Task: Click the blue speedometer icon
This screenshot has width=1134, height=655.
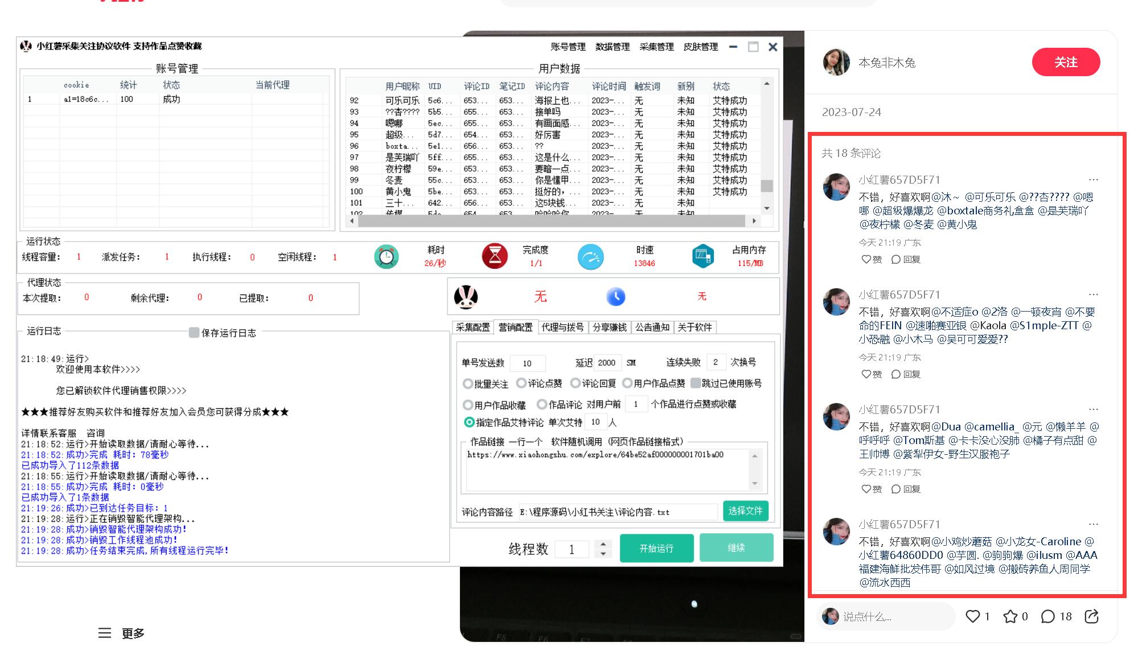Action: click(x=590, y=256)
